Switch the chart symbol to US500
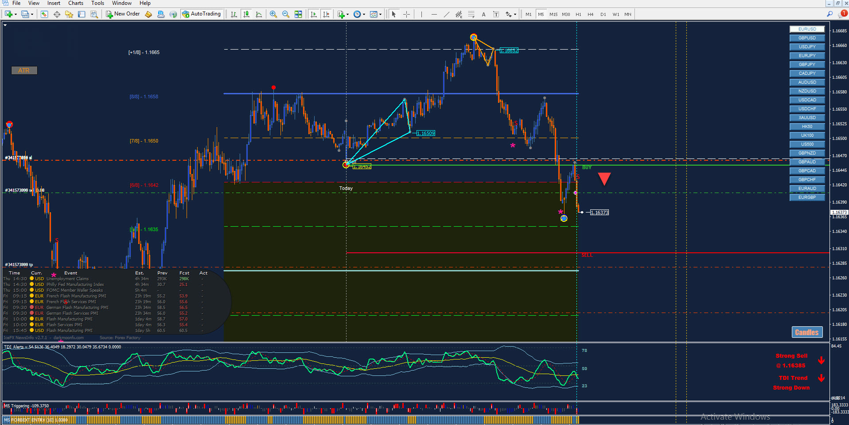Screen dimensions: 849x425 pos(807,144)
